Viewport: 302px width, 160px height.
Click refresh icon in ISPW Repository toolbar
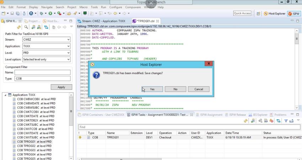[x=19, y=27]
